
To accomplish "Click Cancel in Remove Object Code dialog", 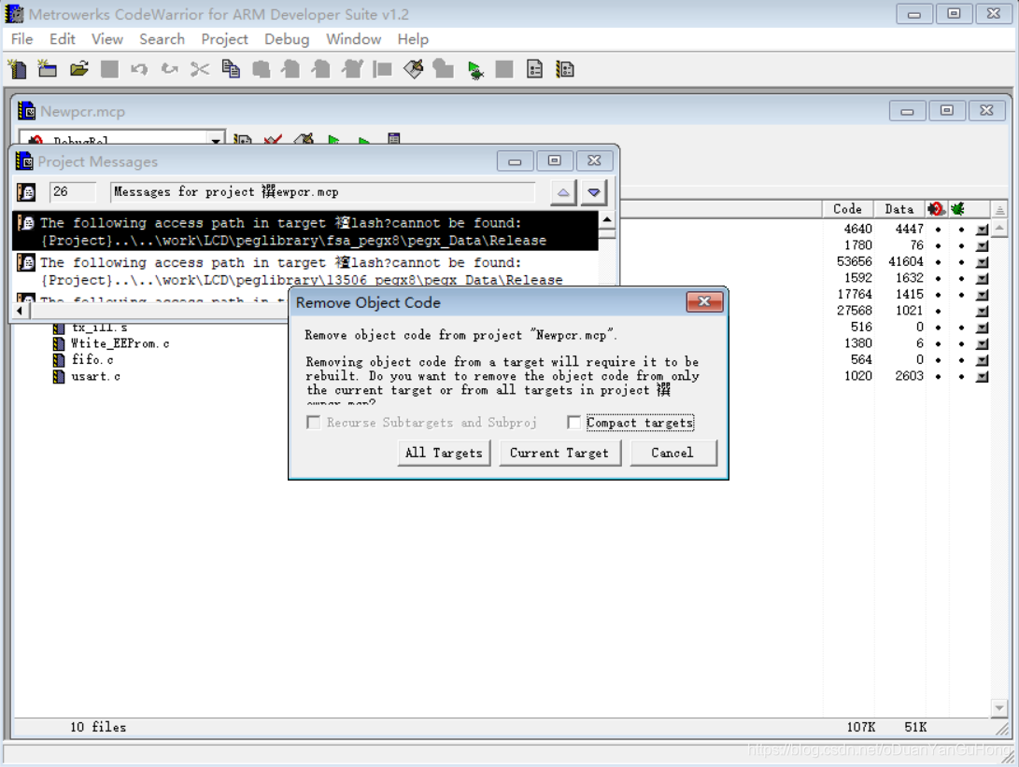I will (x=672, y=453).
